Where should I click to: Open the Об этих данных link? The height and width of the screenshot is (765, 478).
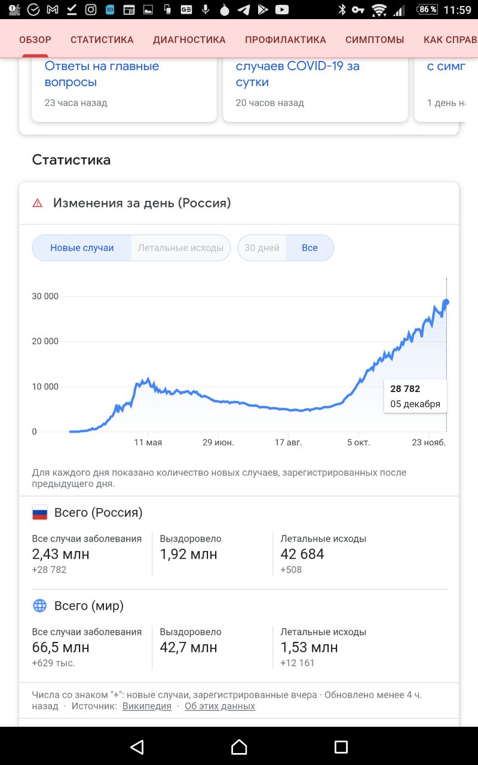tap(220, 706)
